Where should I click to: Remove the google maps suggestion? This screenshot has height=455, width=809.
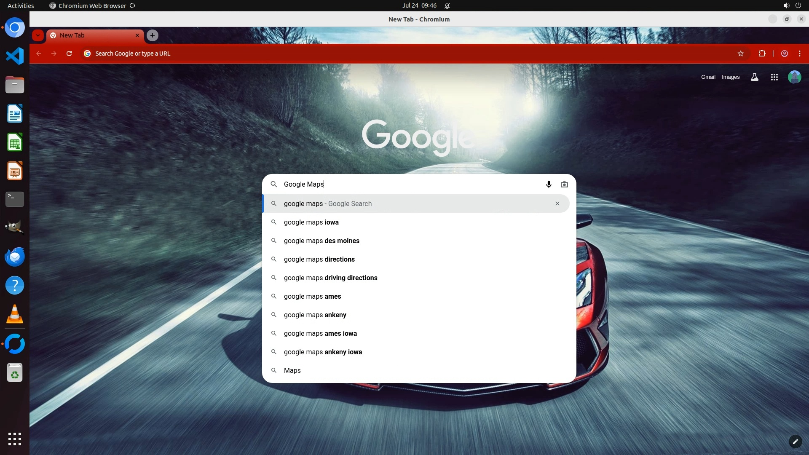(557, 203)
